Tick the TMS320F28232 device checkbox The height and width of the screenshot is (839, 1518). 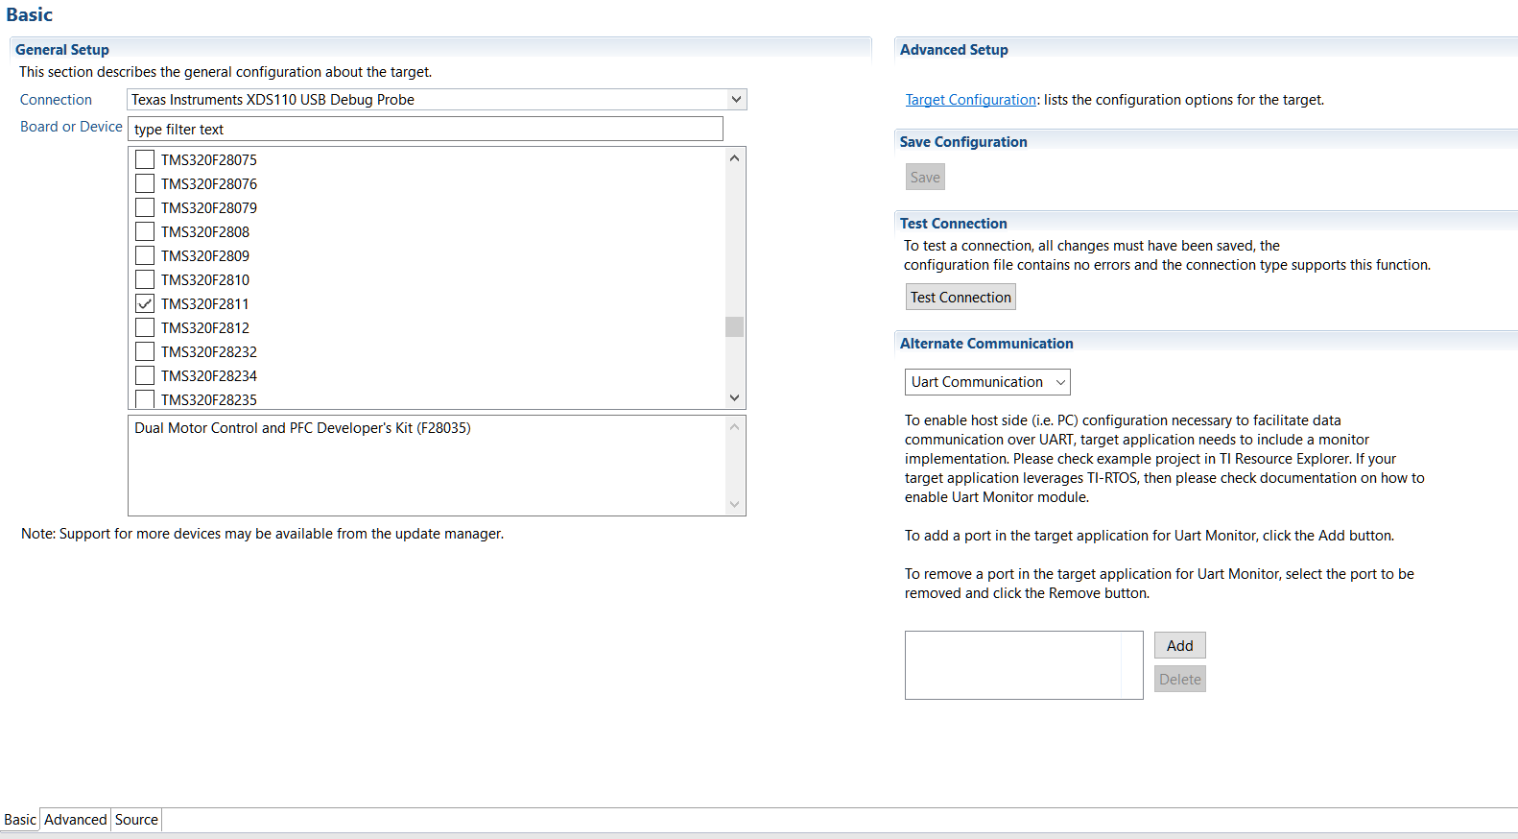[145, 351]
